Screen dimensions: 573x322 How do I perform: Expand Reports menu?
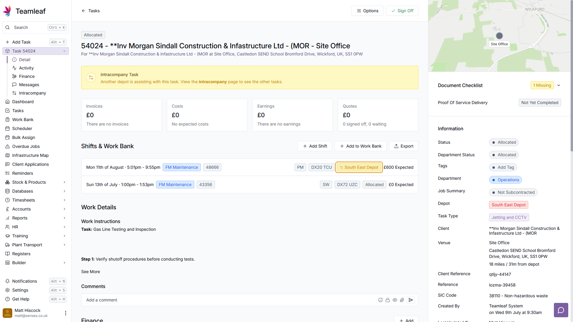pyautogui.click(x=36, y=218)
